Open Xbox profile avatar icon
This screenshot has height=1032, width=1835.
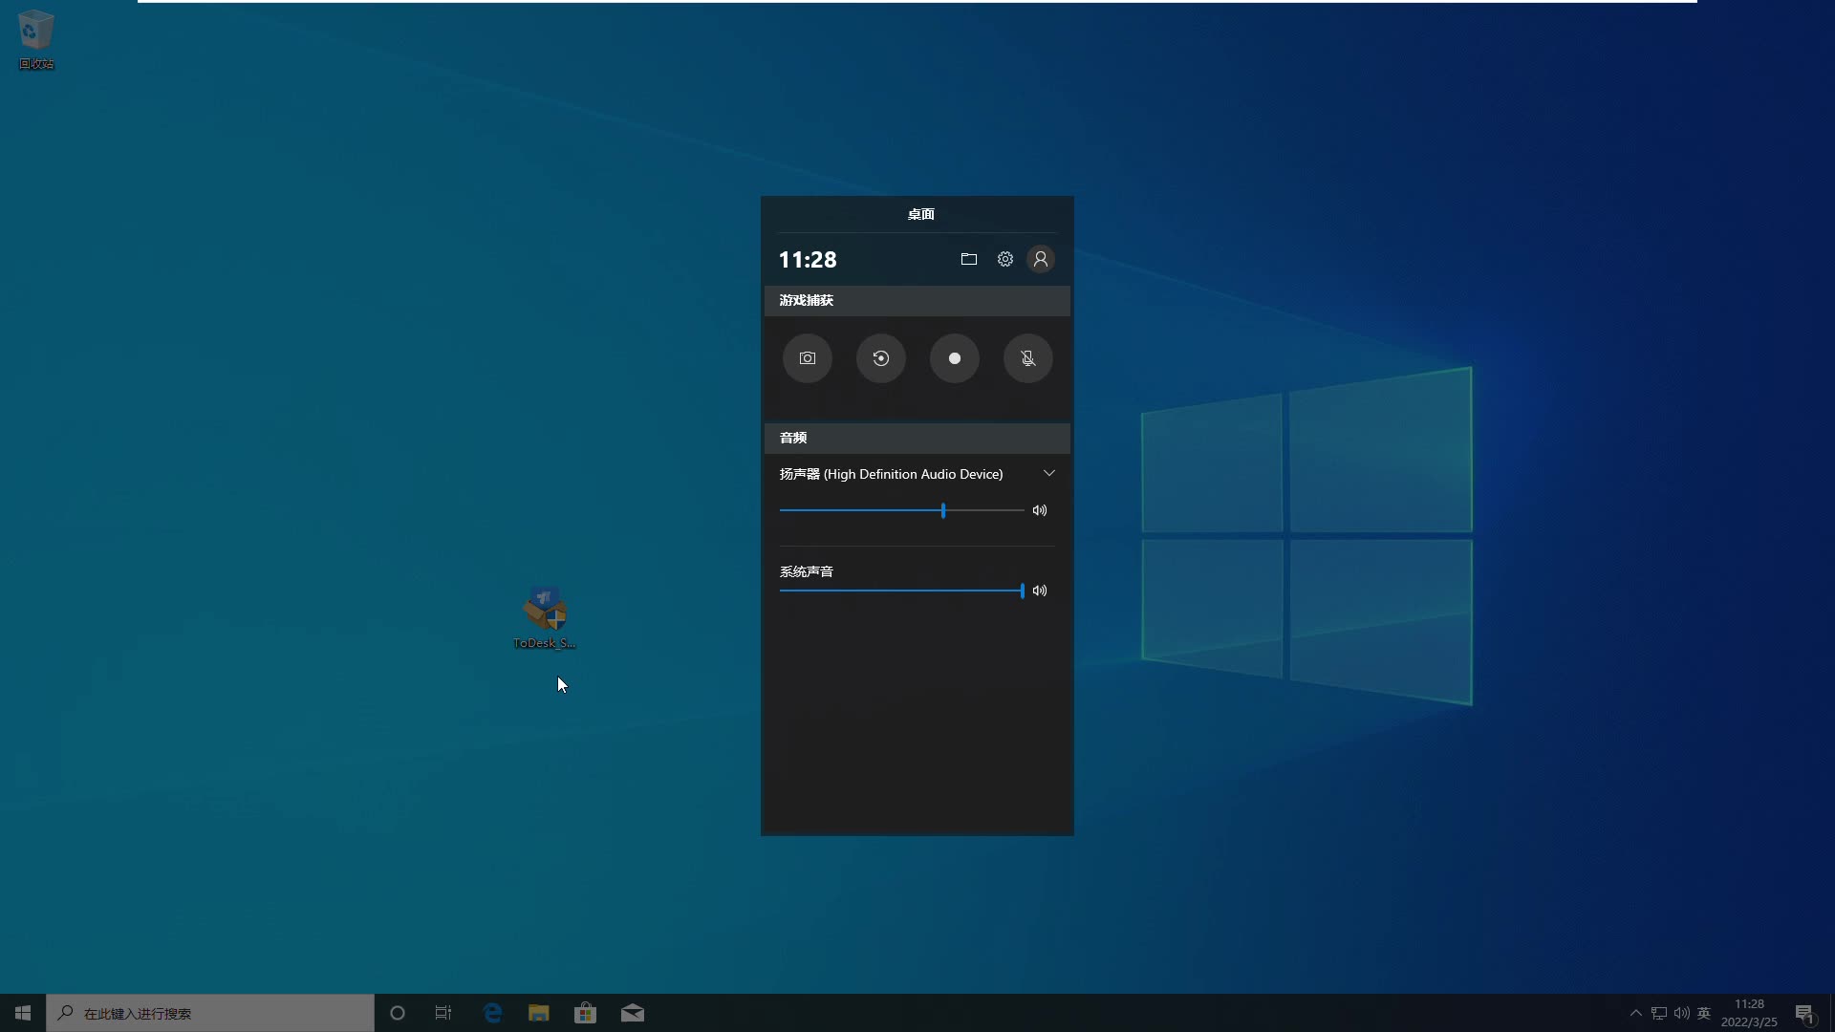click(1041, 259)
